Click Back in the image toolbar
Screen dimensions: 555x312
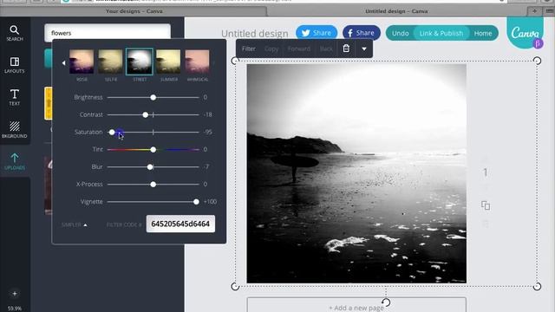pos(326,49)
